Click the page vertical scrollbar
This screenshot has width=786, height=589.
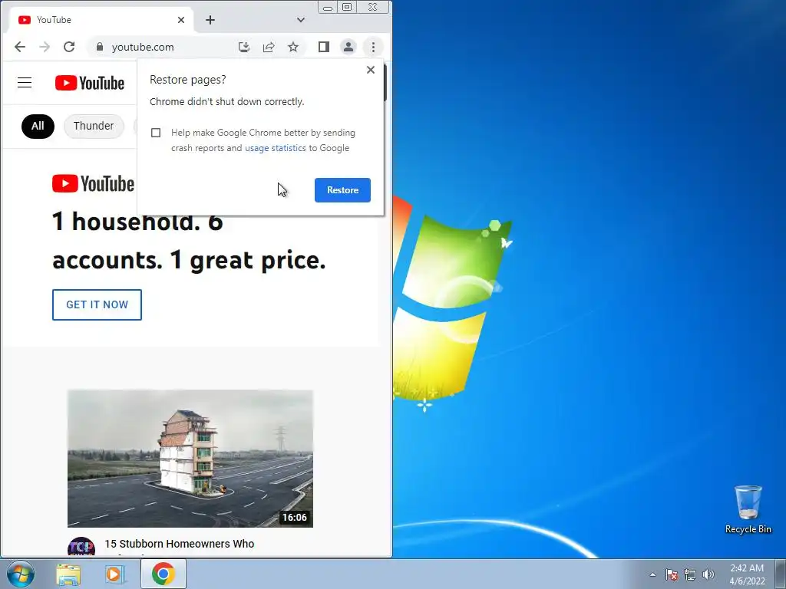pos(385,83)
